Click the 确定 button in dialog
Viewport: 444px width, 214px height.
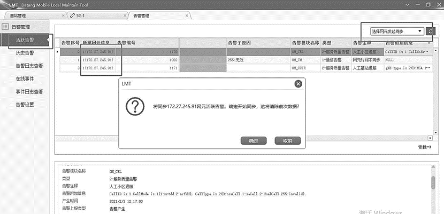pyautogui.click(x=254, y=140)
